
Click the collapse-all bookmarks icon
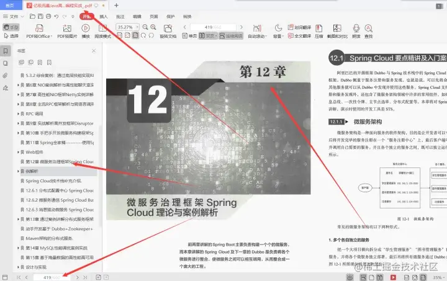point(30,63)
